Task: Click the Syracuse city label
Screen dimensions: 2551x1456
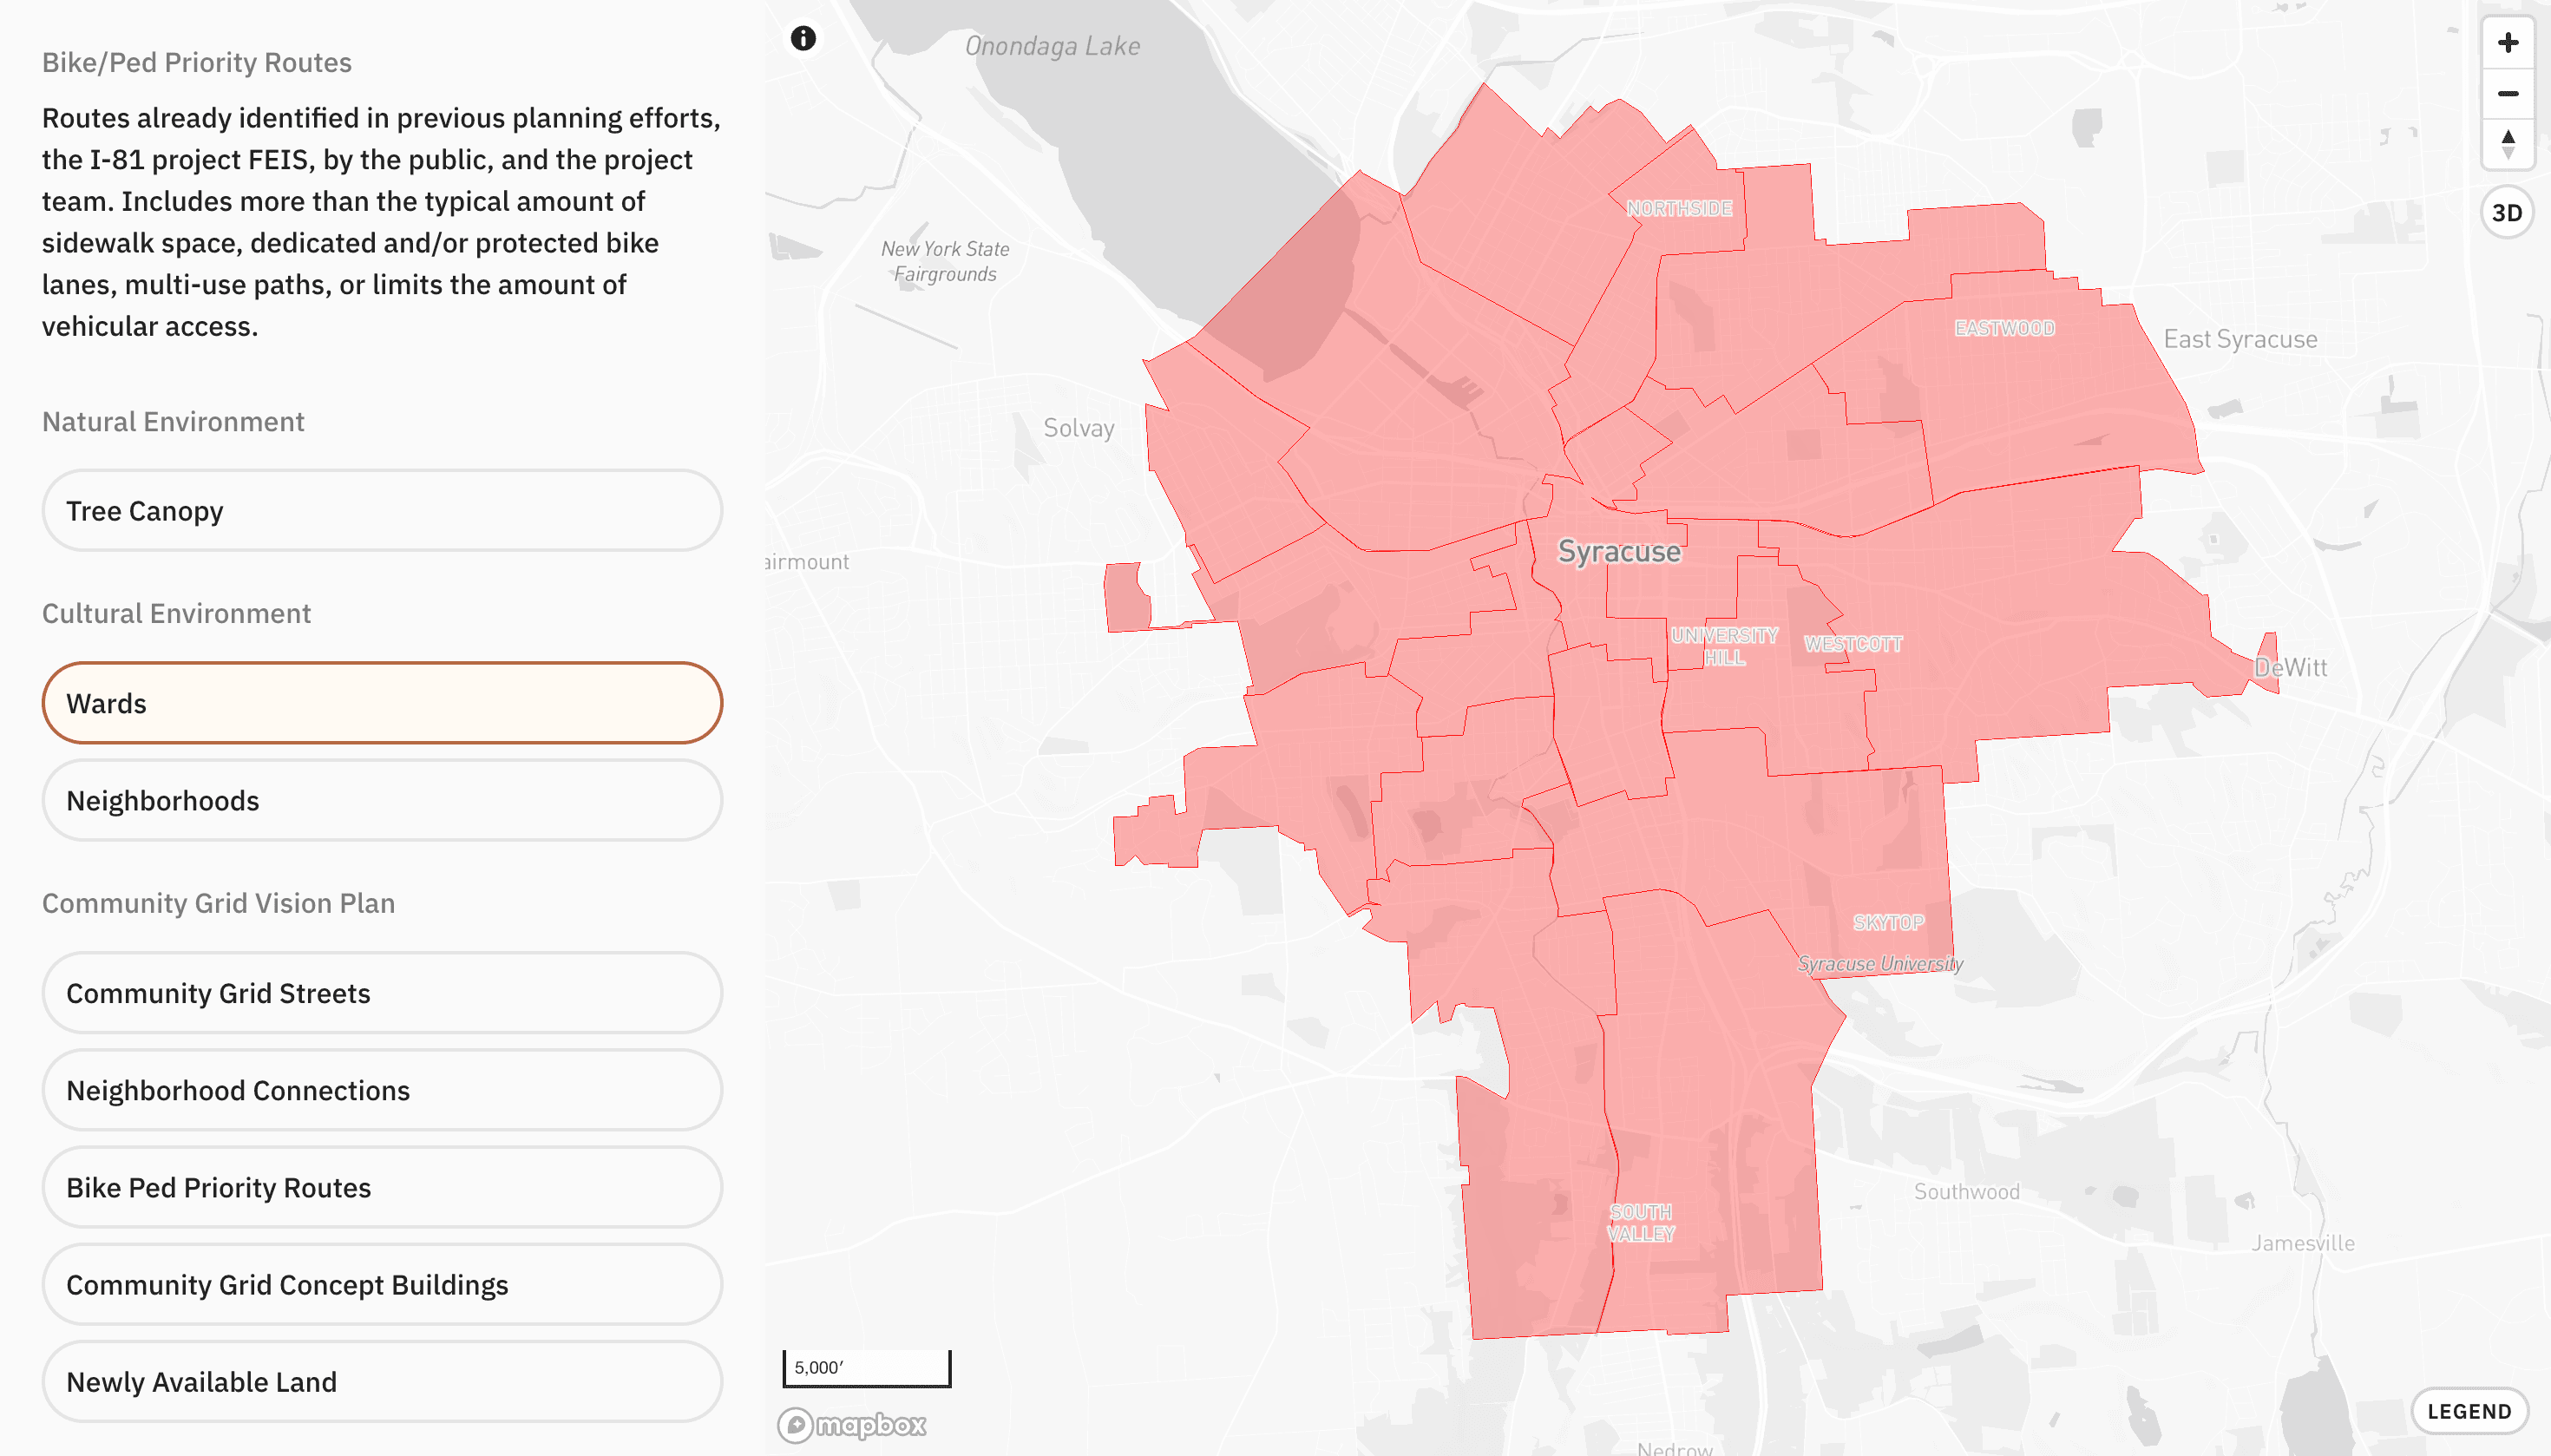Action: [1619, 552]
